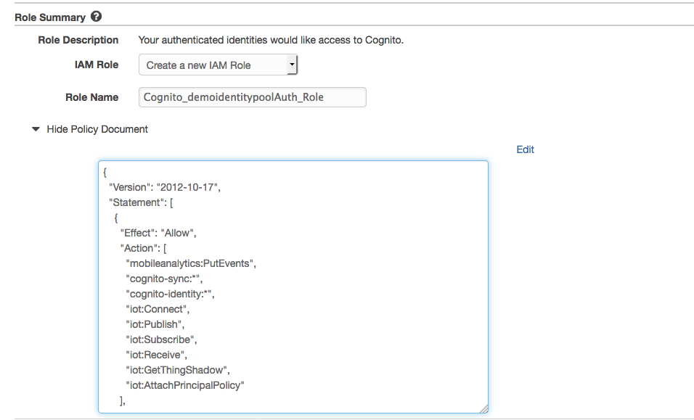Viewport: 694px width, 420px height.
Task: Click the Role Description text
Action: (271, 40)
